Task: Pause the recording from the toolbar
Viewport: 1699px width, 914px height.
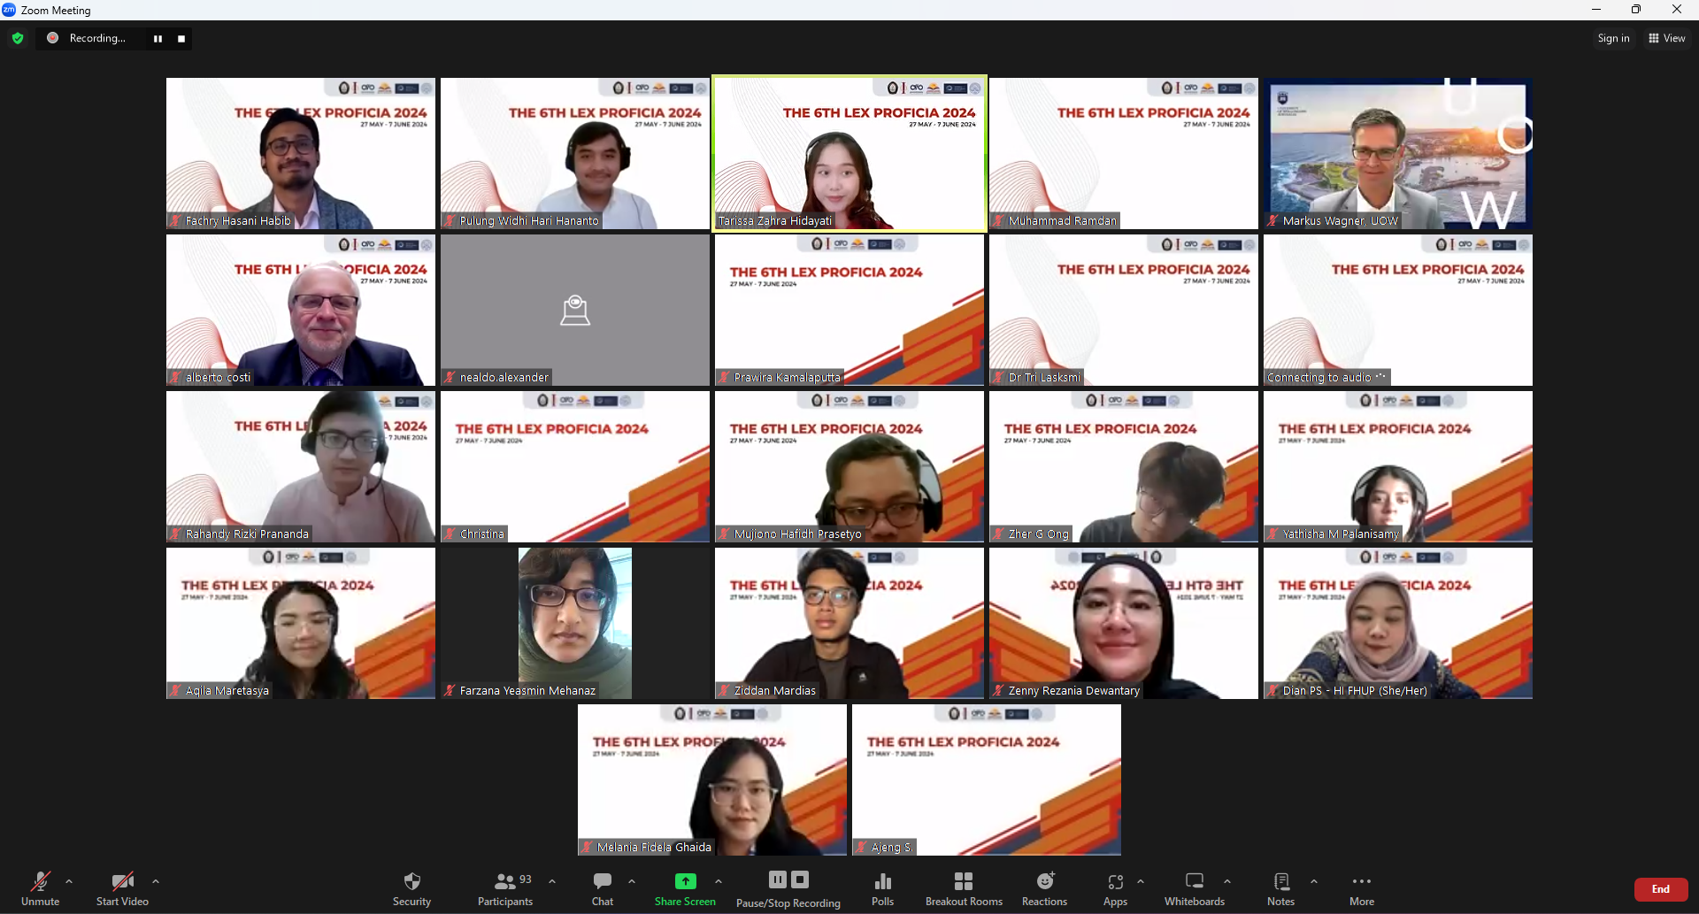Action: point(776,879)
